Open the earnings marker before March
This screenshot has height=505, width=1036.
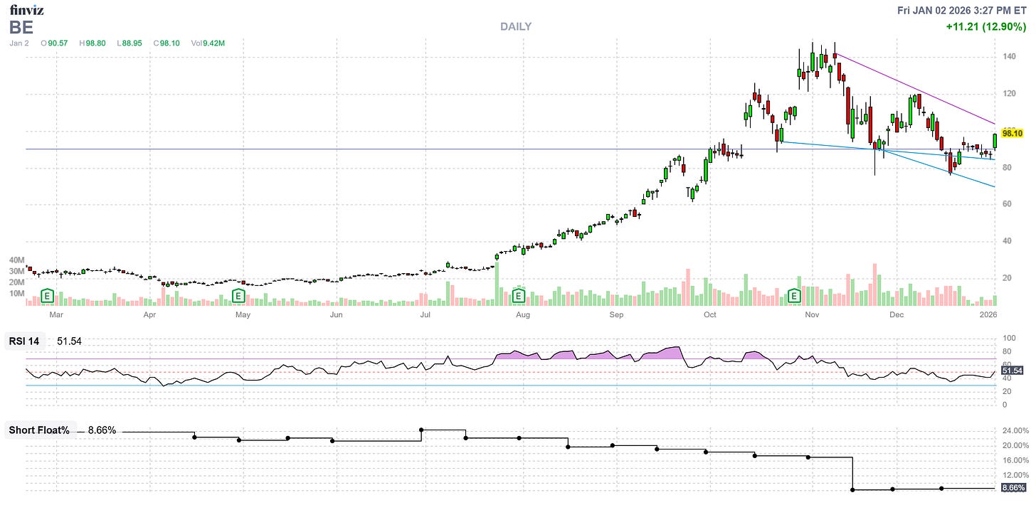pyautogui.click(x=48, y=294)
